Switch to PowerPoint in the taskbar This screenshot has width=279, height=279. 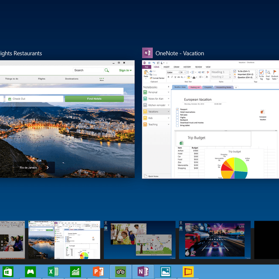coord(98,272)
